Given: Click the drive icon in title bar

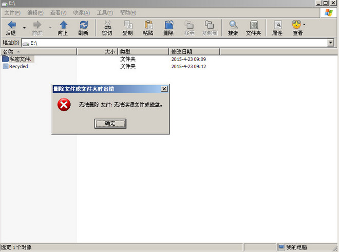Looking at the screenshot, I should [4, 4].
